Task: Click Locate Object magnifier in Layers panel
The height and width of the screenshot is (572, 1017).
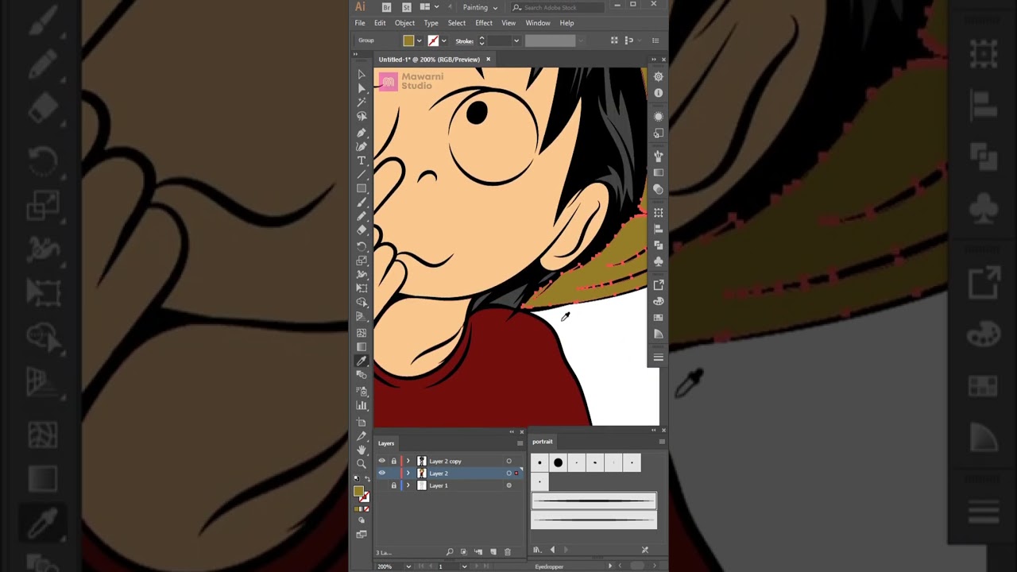Action: (450, 551)
